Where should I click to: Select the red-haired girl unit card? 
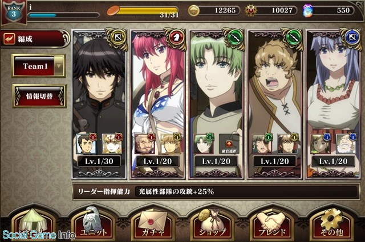point(158,105)
